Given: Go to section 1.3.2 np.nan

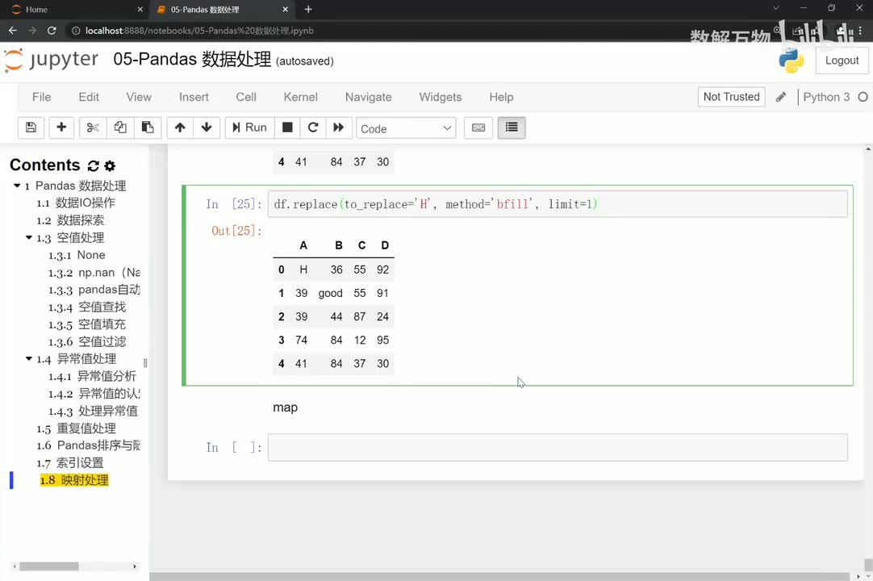Looking at the screenshot, I should tap(94, 273).
